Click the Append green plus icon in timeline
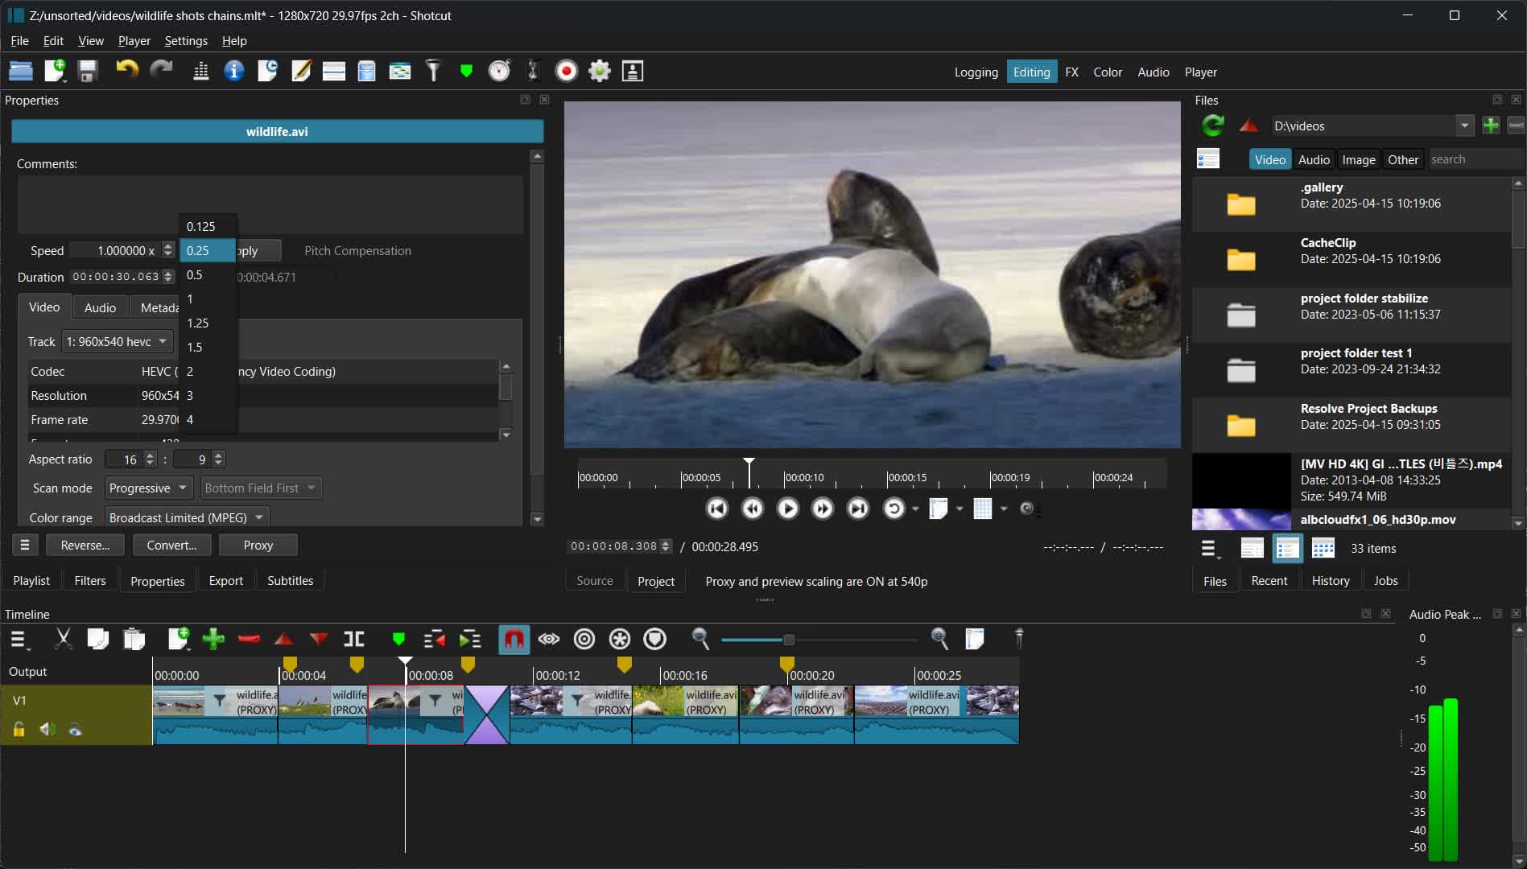1527x869 pixels. click(213, 639)
